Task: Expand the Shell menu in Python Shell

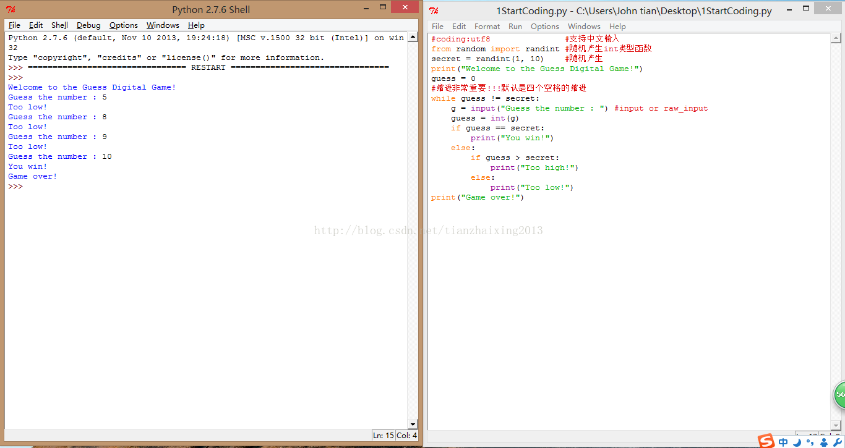Action: (x=59, y=25)
